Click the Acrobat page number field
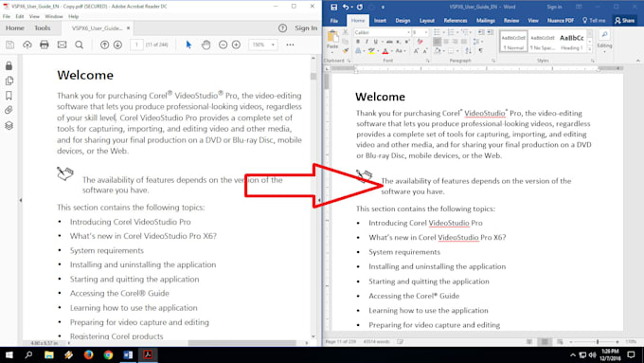644x363 pixels. [136, 45]
